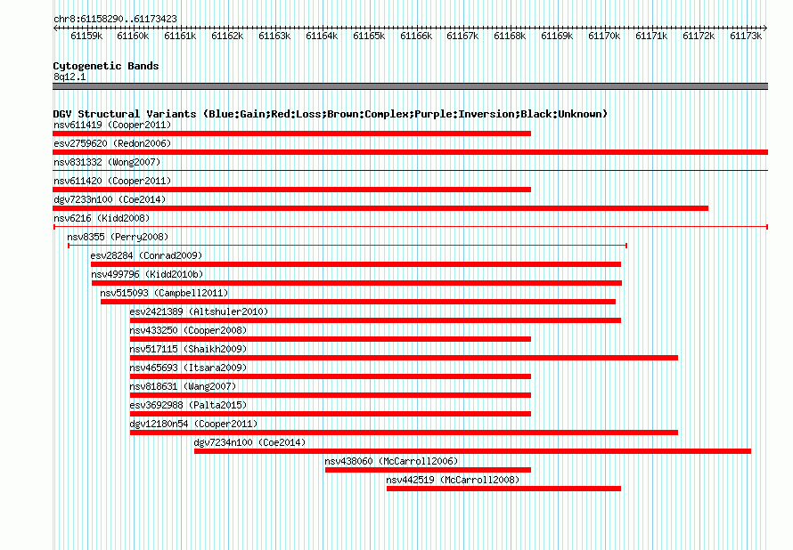Viewport: 793px width, 550px height.
Task: Click the 8q12.1 band label
Action: point(69,77)
